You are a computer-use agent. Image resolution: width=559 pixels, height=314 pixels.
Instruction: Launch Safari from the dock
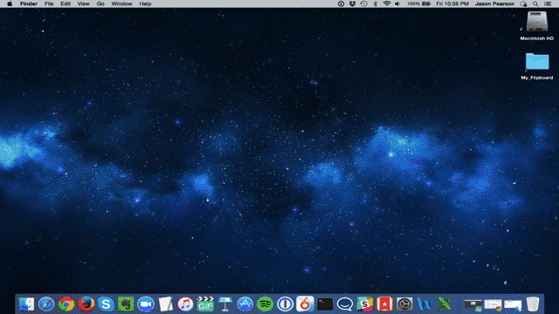(x=46, y=304)
